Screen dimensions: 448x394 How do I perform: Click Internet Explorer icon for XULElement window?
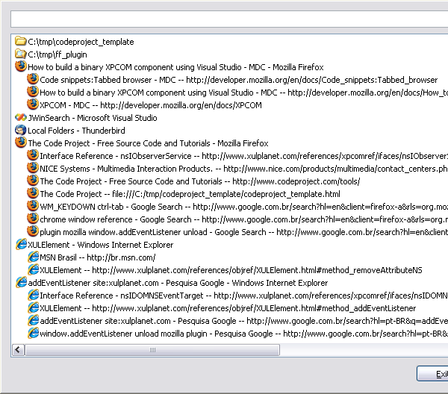tap(21, 245)
